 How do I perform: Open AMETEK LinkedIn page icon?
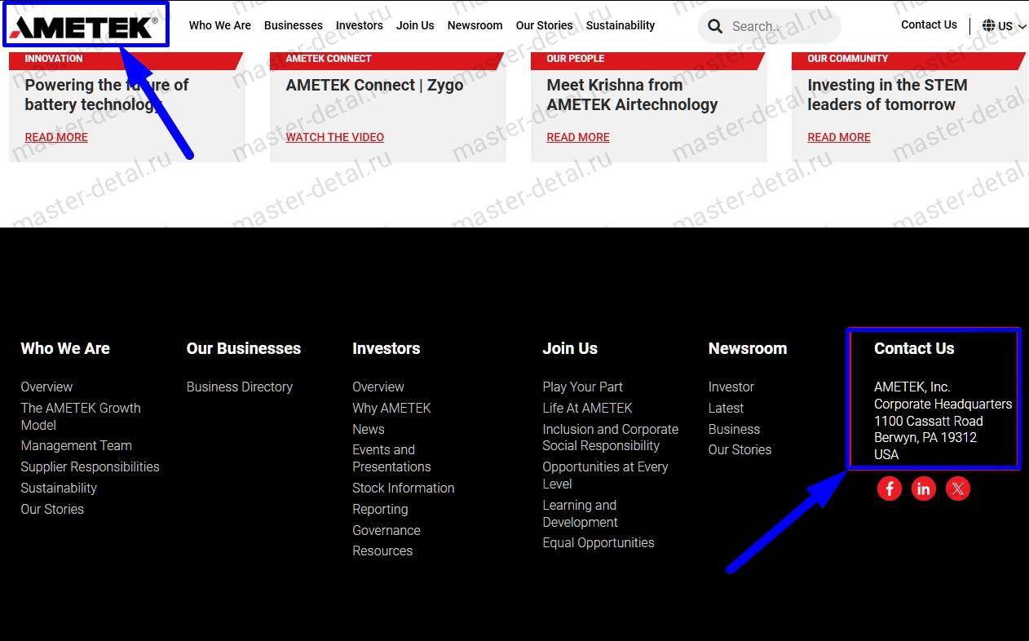pos(923,488)
